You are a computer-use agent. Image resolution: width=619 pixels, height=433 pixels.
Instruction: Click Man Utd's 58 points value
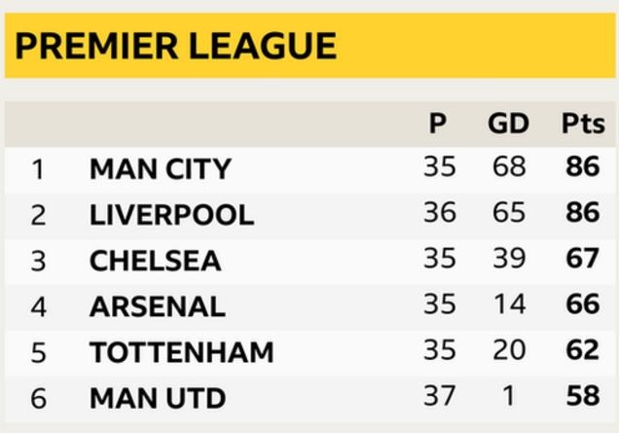tap(582, 396)
